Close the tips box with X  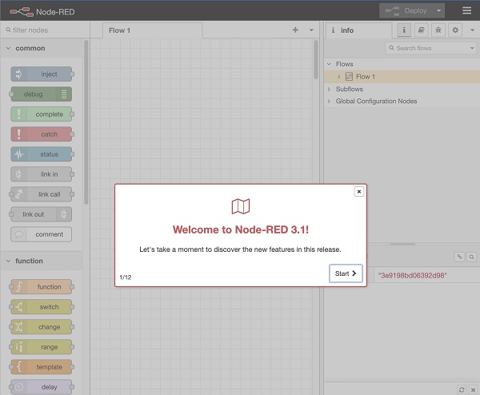(x=473, y=389)
